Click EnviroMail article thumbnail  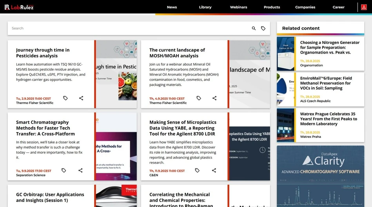pos(285,89)
